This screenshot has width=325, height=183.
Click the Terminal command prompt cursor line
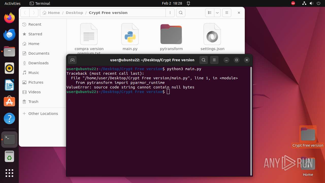(x=118, y=92)
